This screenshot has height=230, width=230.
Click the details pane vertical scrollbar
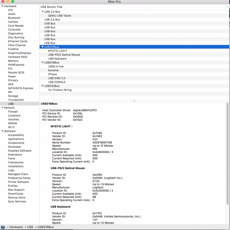227,154
